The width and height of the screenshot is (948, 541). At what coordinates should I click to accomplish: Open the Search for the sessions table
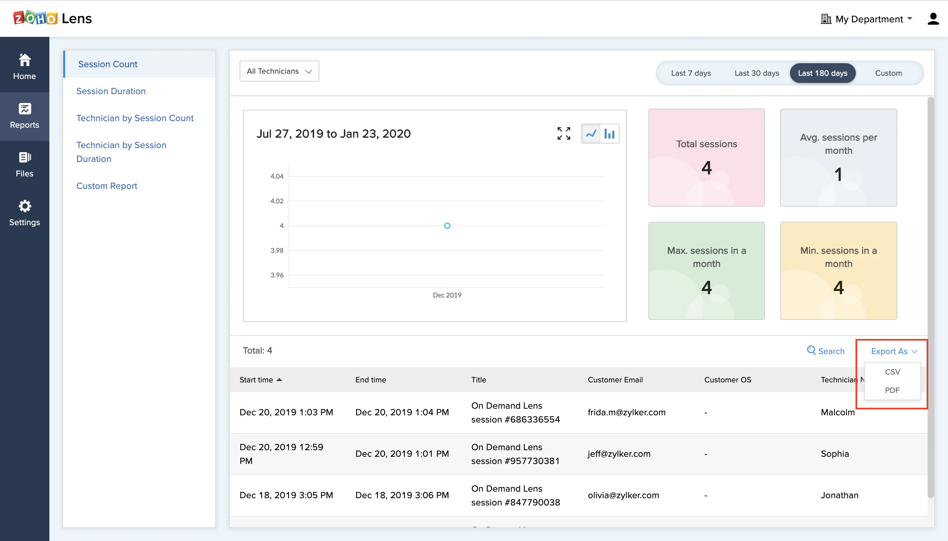click(825, 351)
